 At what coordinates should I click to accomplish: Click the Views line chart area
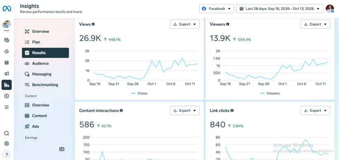[144, 65]
